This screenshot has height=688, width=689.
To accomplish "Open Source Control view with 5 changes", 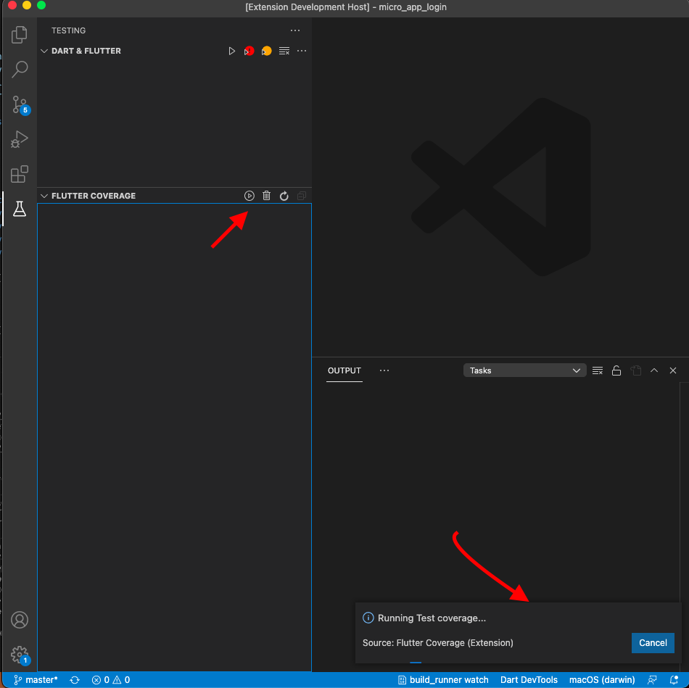I will (x=20, y=104).
